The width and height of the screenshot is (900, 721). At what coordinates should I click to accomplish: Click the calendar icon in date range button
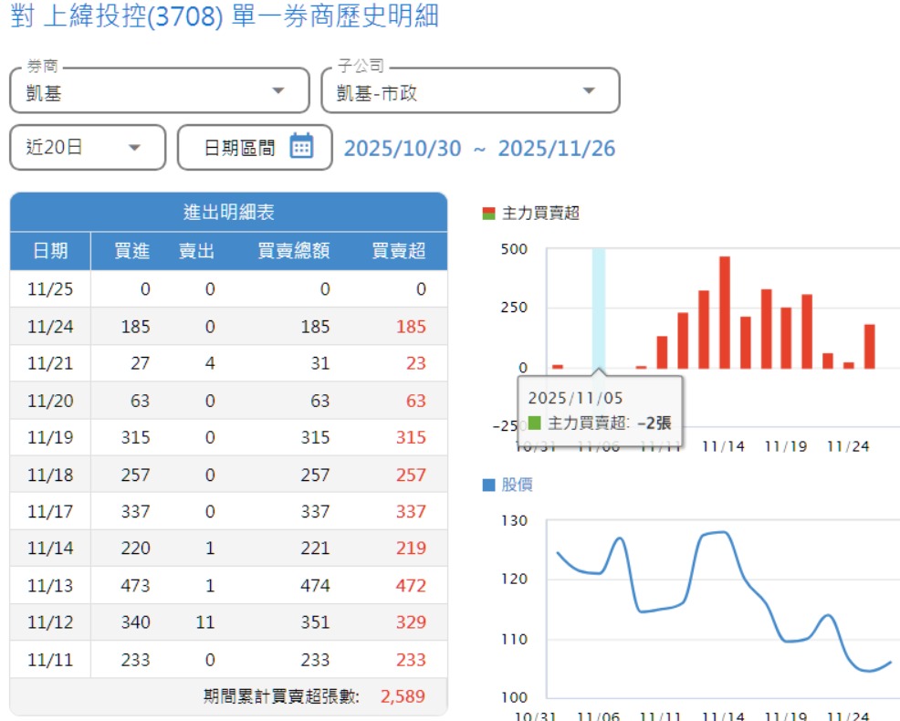pyautogui.click(x=301, y=147)
